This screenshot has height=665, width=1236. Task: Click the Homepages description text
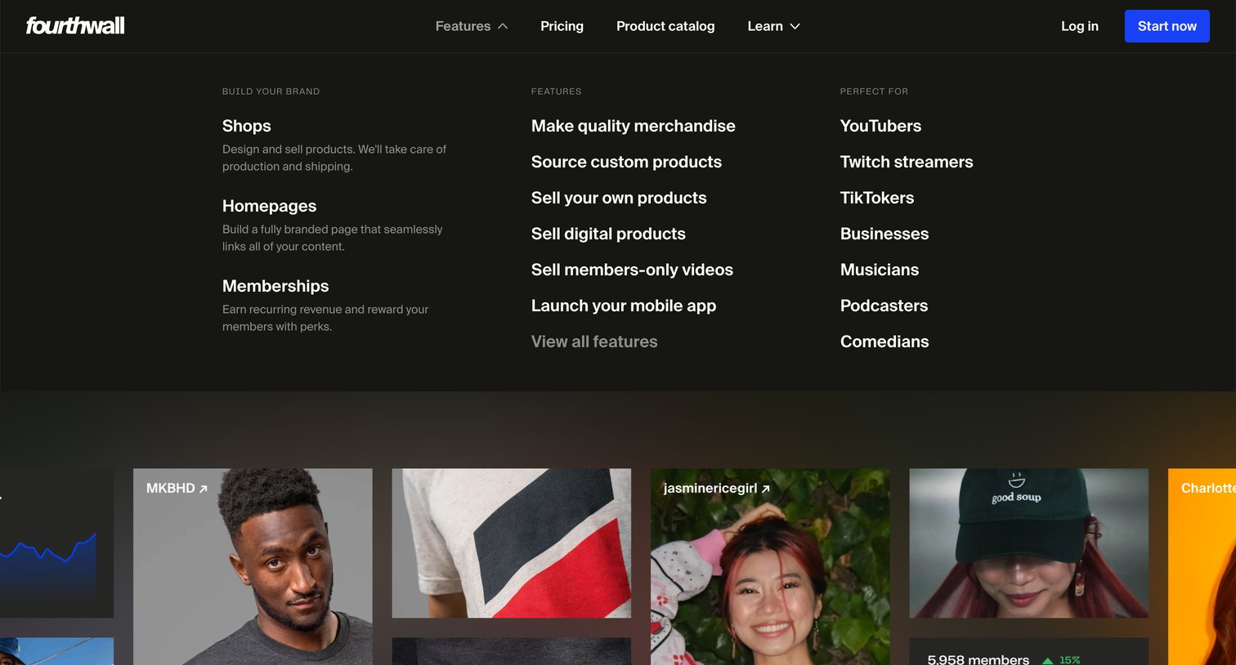(332, 238)
